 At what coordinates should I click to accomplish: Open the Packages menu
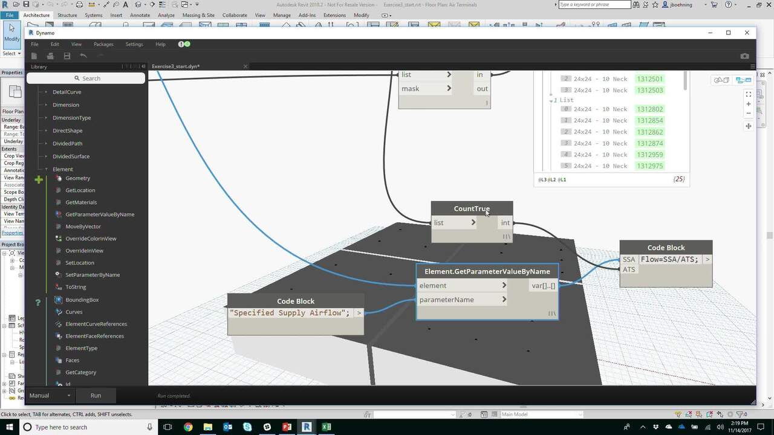coord(103,44)
